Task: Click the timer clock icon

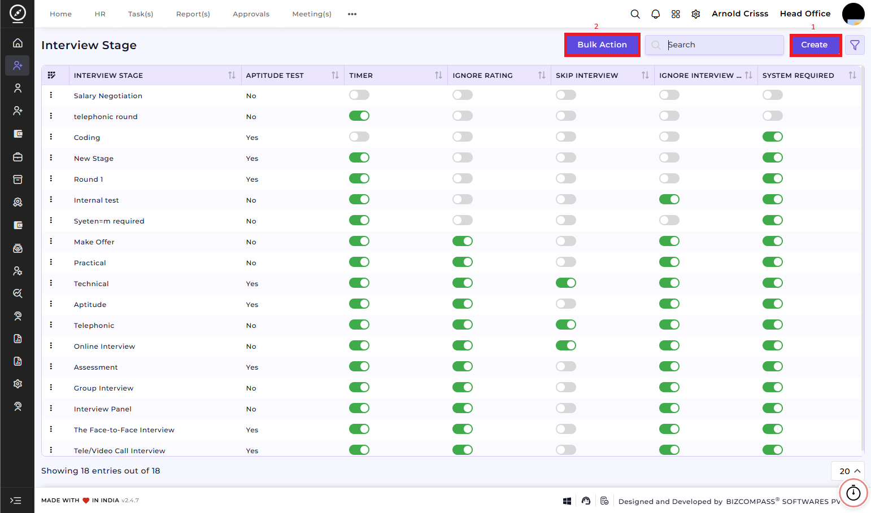Action: point(853,493)
